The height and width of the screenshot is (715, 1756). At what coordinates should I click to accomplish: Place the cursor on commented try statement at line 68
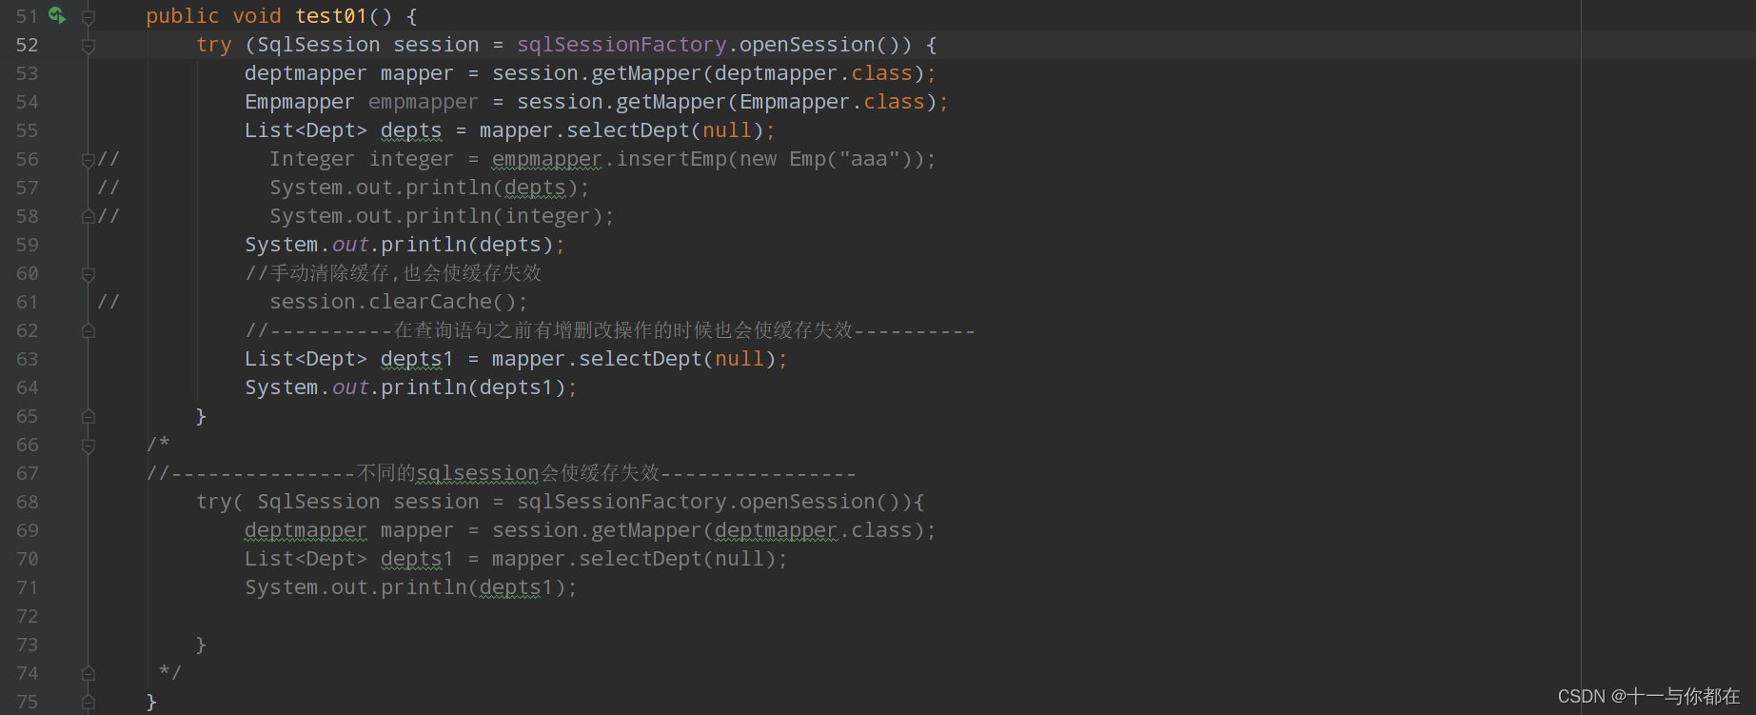(561, 502)
